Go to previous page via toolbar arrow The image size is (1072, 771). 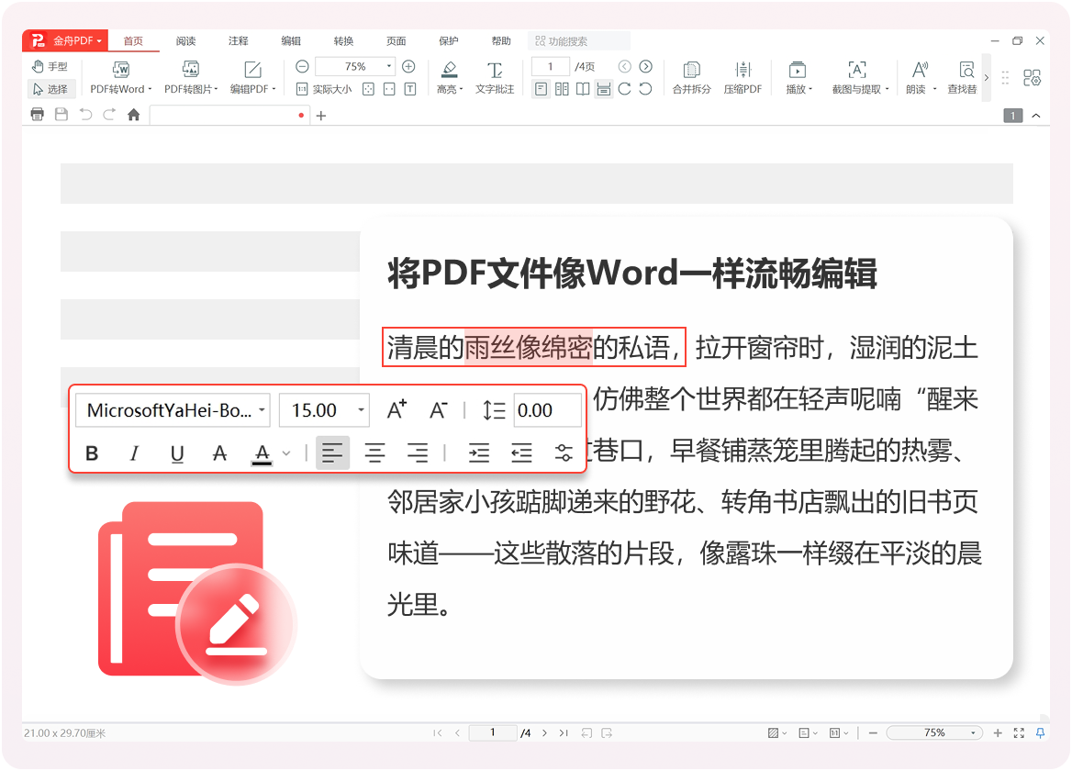click(624, 66)
